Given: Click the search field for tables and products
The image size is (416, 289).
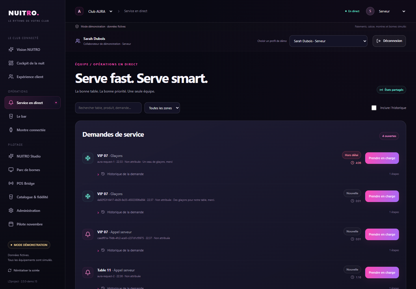Looking at the screenshot, I should coord(108,108).
